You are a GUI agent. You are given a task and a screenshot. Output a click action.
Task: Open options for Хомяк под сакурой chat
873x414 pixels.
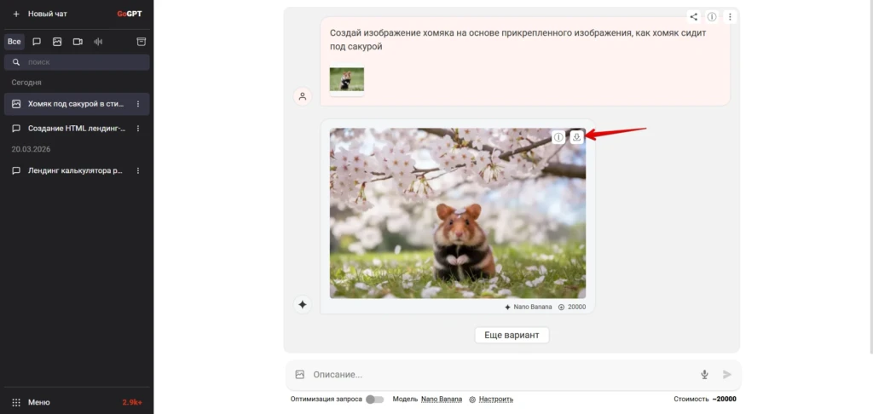pos(138,104)
